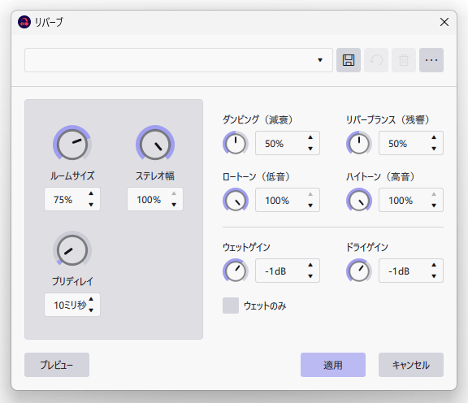Decrease プリディレイ value with down arrow
This screenshot has width=468, height=403.
pos(91,310)
